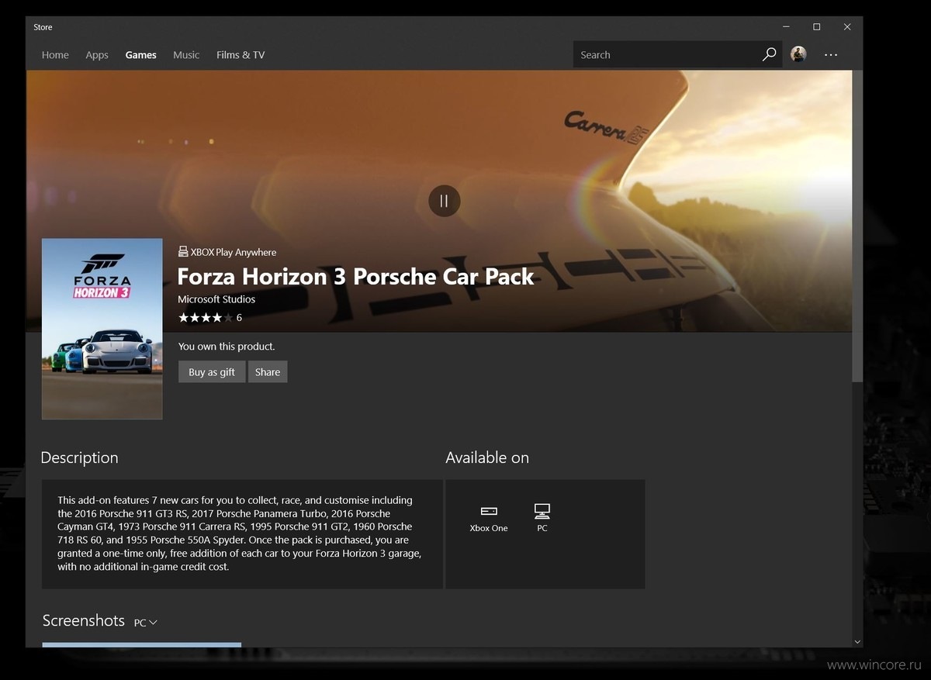Click the description paragraph about 7 new cars
931x680 pixels.
click(x=240, y=533)
